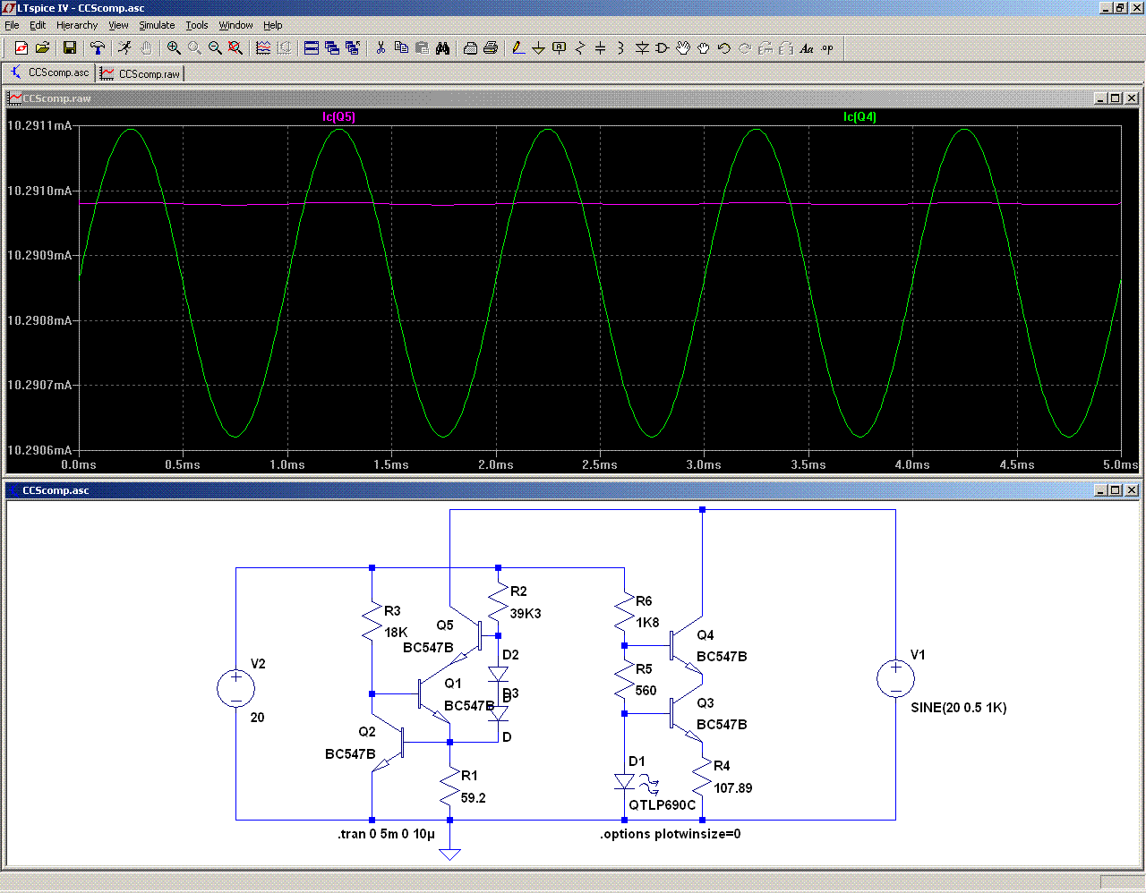Screen dimensions: 1146x893
Task: Open the Window menu
Action: [x=235, y=25]
